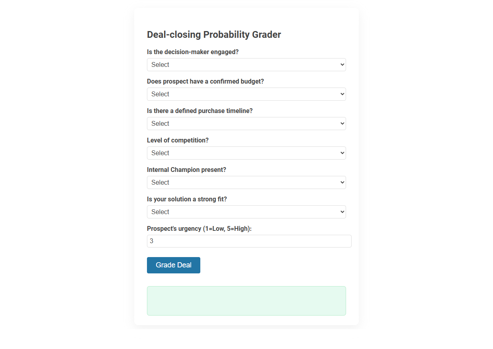493x349 pixels.
Task: Click the chevron on the decision-maker dropdown
Action: (342, 64)
